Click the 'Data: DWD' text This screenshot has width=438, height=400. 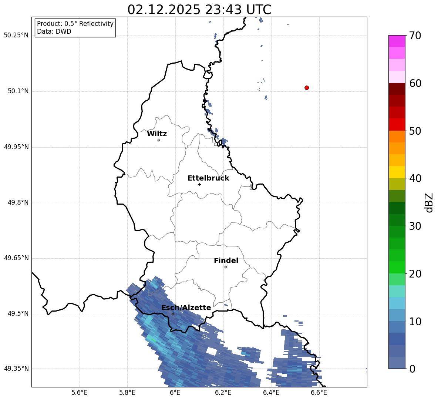click(x=54, y=31)
